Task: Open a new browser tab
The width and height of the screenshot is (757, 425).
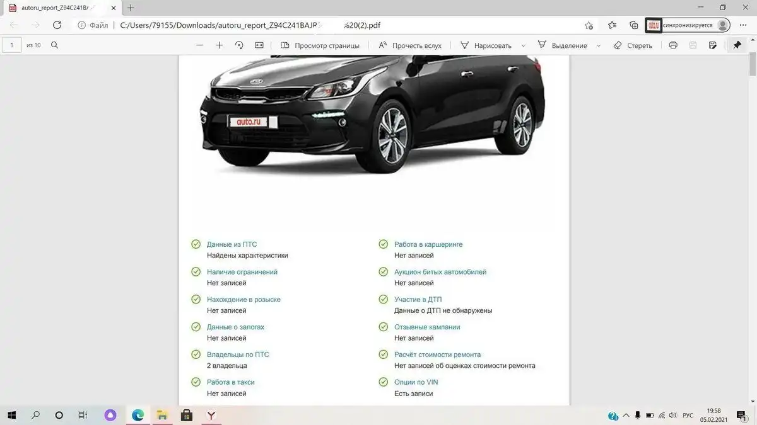Action: 131,8
